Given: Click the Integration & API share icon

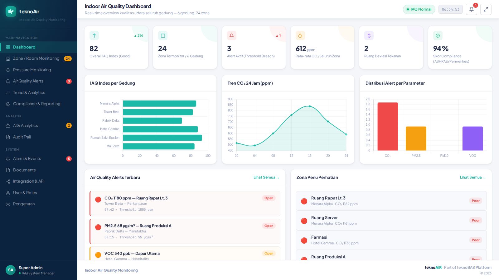Looking at the screenshot, I should [8, 181].
